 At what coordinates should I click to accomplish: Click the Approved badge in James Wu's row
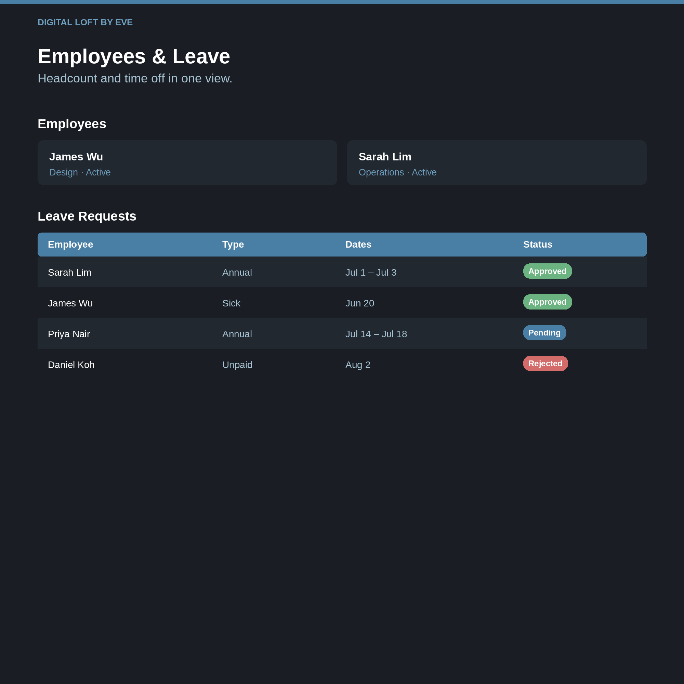[547, 302]
